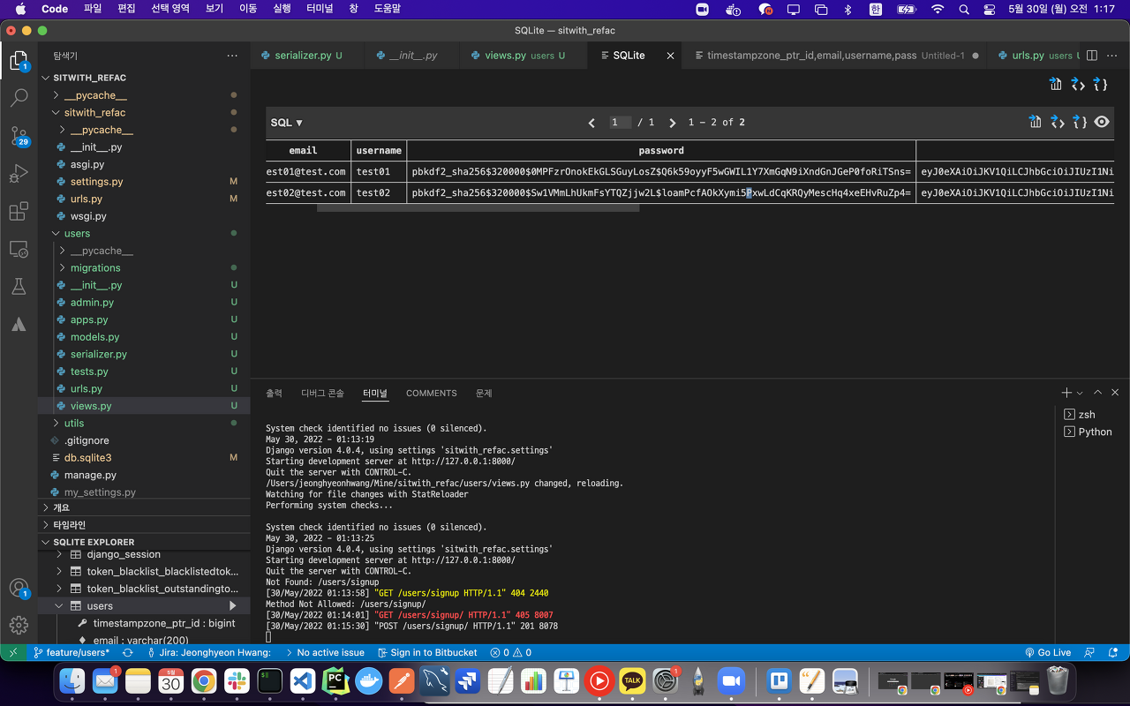This screenshot has width=1130, height=706.
Task: Click Sign in to Bitbucket
Action: coord(427,652)
